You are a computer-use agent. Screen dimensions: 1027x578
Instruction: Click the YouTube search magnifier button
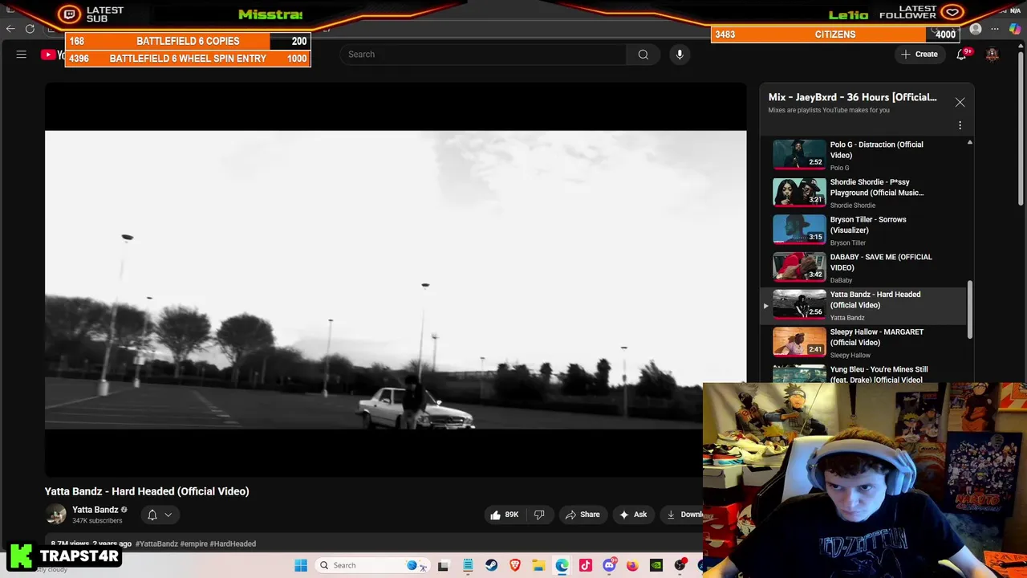point(643,55)
